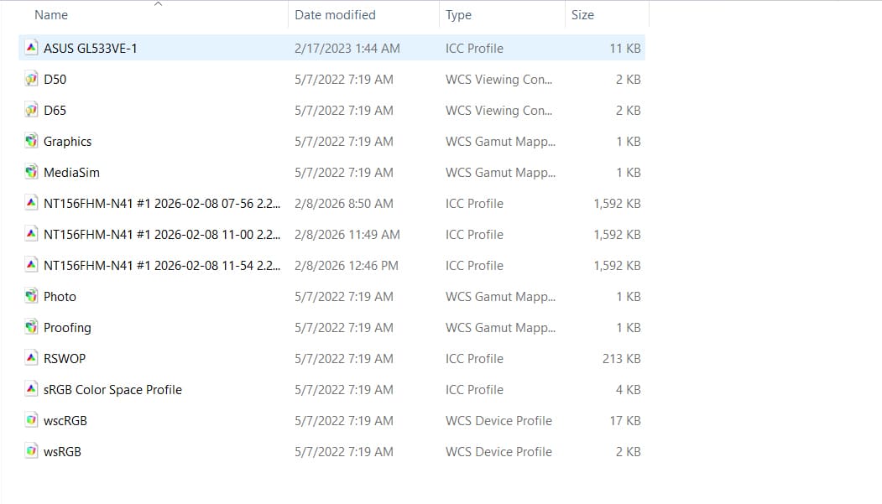Click ICC Profile type of sRGB Color Space Profile
The image size is (882, 504).
tap(474, 390)
